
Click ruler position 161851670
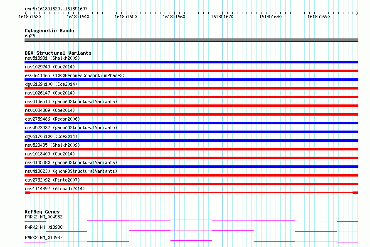(x=222, y=17)
